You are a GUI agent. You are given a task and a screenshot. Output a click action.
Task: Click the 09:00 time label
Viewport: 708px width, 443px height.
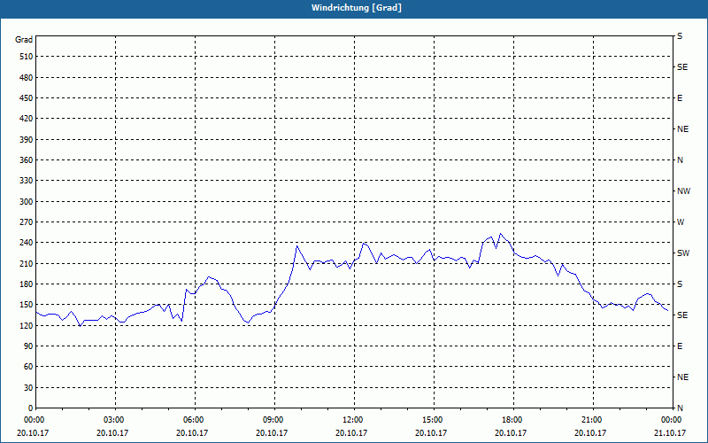click(x=272, y=420)
